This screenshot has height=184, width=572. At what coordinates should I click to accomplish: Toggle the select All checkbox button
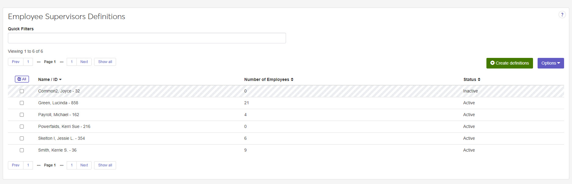click(22, 79)
